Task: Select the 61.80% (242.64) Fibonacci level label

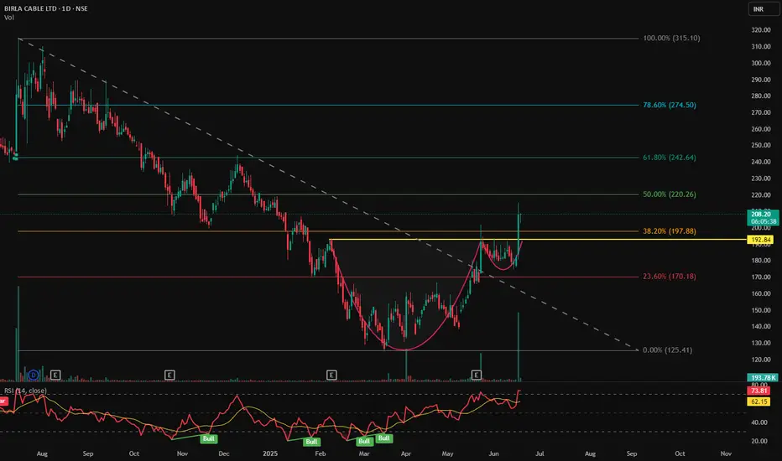Action: tap(670, 157)
